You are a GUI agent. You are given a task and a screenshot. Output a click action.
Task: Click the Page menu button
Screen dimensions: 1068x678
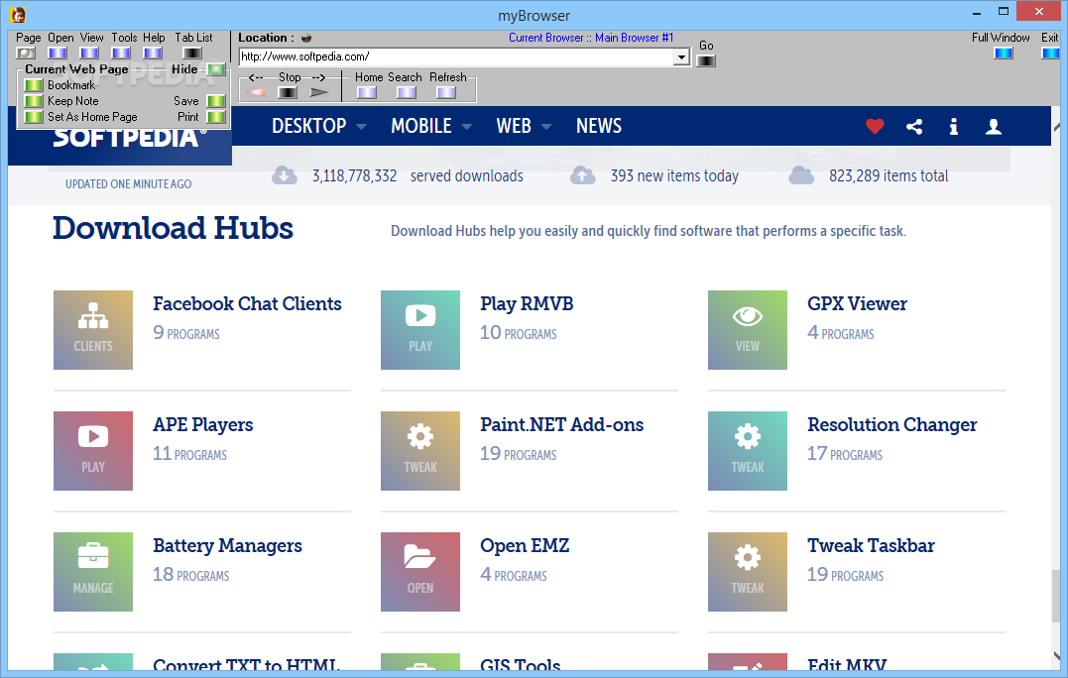point(26,53)
